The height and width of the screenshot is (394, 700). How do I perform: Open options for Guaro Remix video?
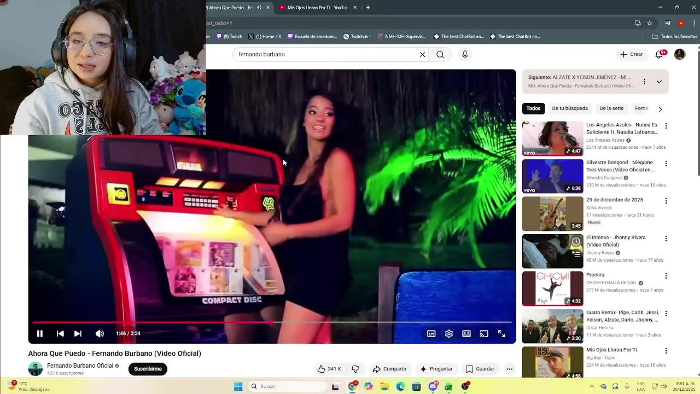coord(666,314)
